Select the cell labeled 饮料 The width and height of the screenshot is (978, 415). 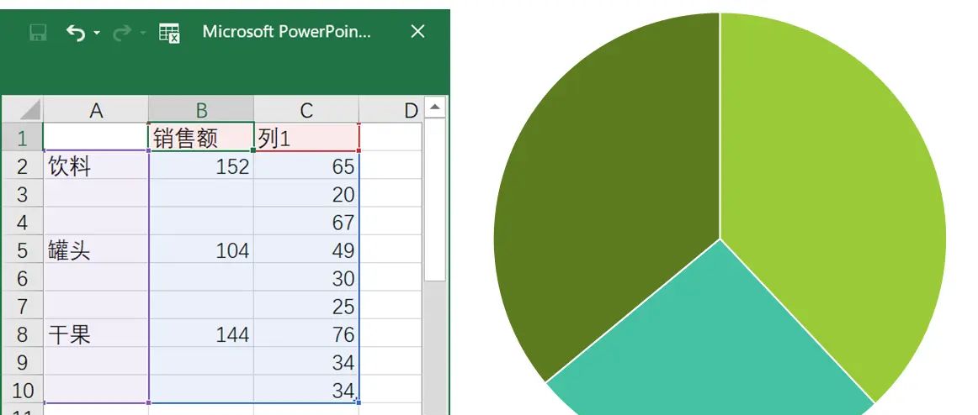point(95,165)
